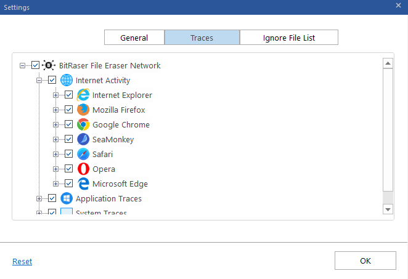Click the Application Traces Windows icon
Screen dimensions: 408x279
point(67,198)
